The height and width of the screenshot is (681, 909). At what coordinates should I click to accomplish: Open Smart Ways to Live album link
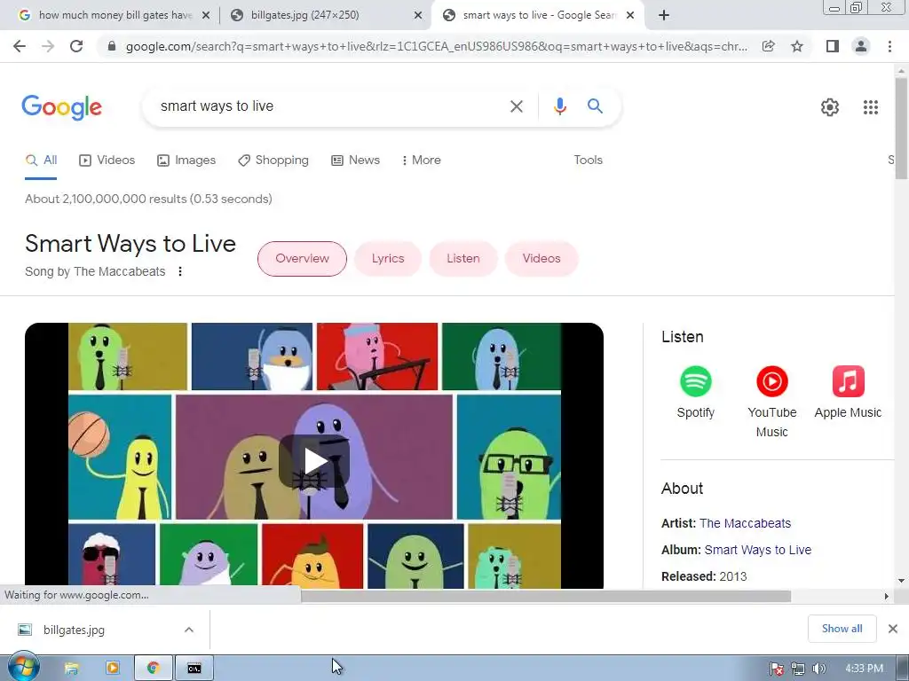click(758, 550)
